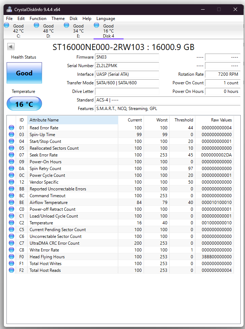Open the Edit menu

coord(21,19)
